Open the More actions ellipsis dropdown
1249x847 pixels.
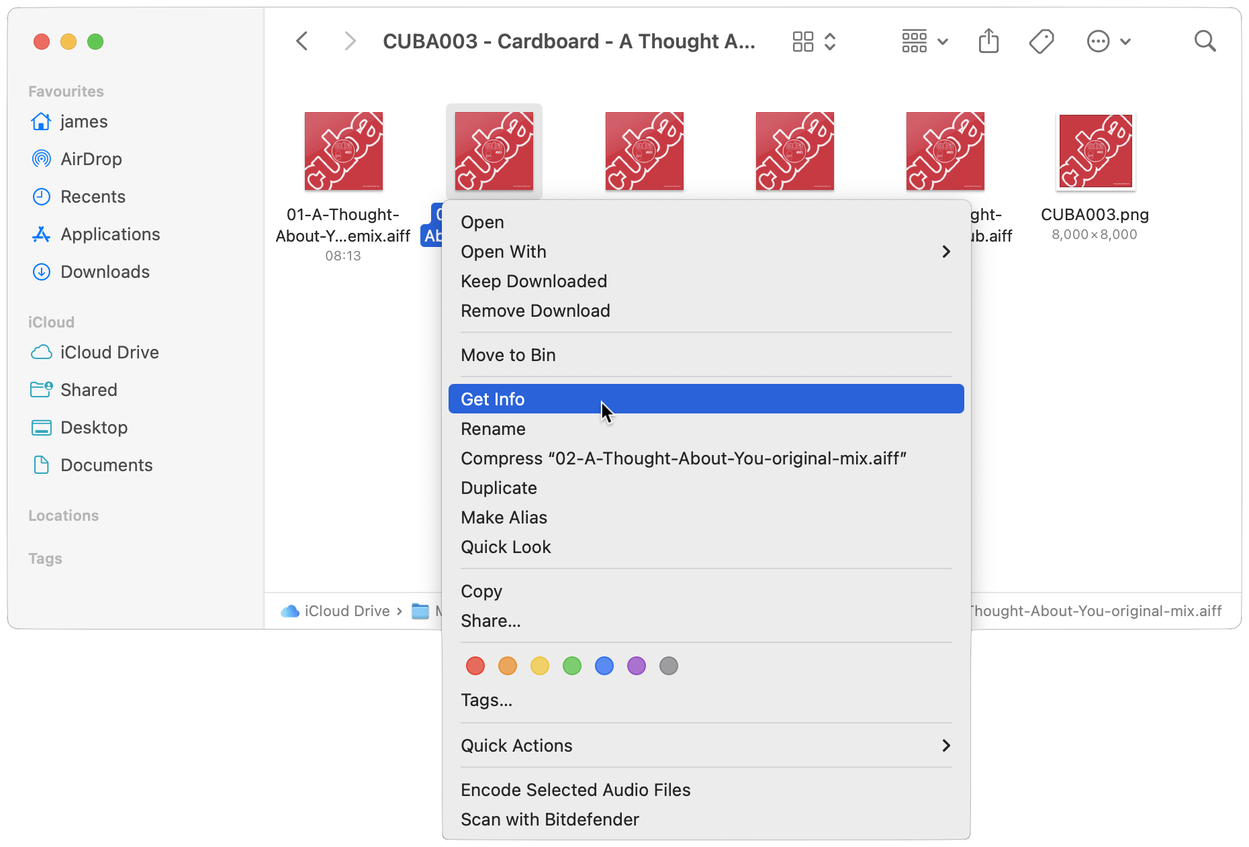click(x=1109, y=42)
